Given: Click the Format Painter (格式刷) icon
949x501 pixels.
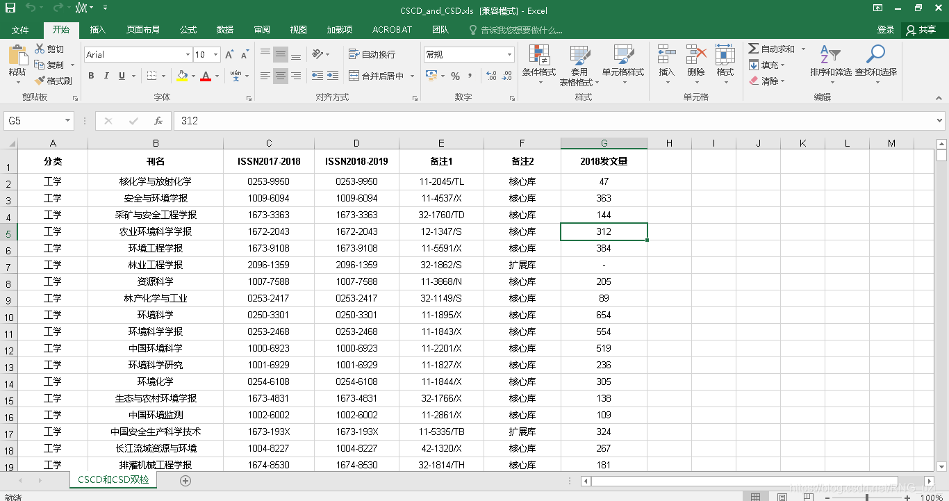Looking at the screenshot, I should [x=40, y=81].
